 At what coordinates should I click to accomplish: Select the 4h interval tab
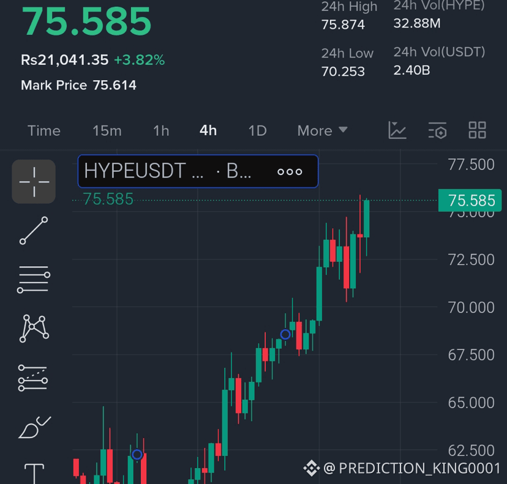point(208,131)
